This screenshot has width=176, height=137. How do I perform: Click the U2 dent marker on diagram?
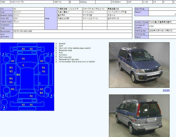tap(11, 71)
